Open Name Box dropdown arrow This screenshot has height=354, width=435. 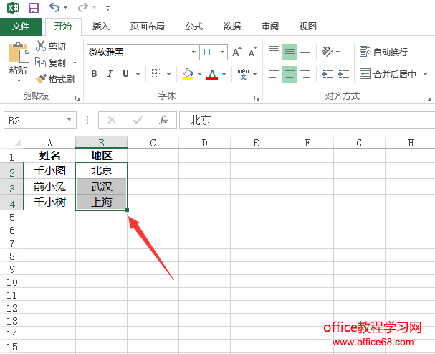coord(69,120)
